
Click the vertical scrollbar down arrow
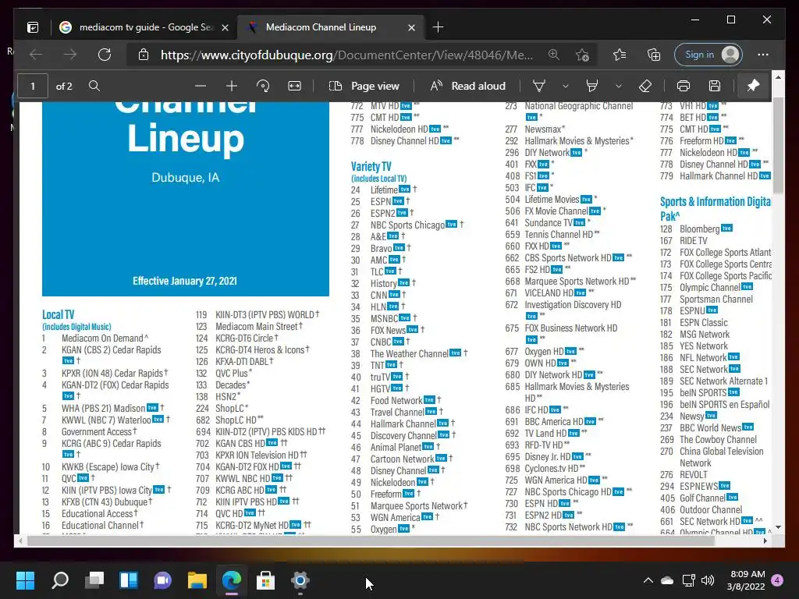[x=778, y=527]
